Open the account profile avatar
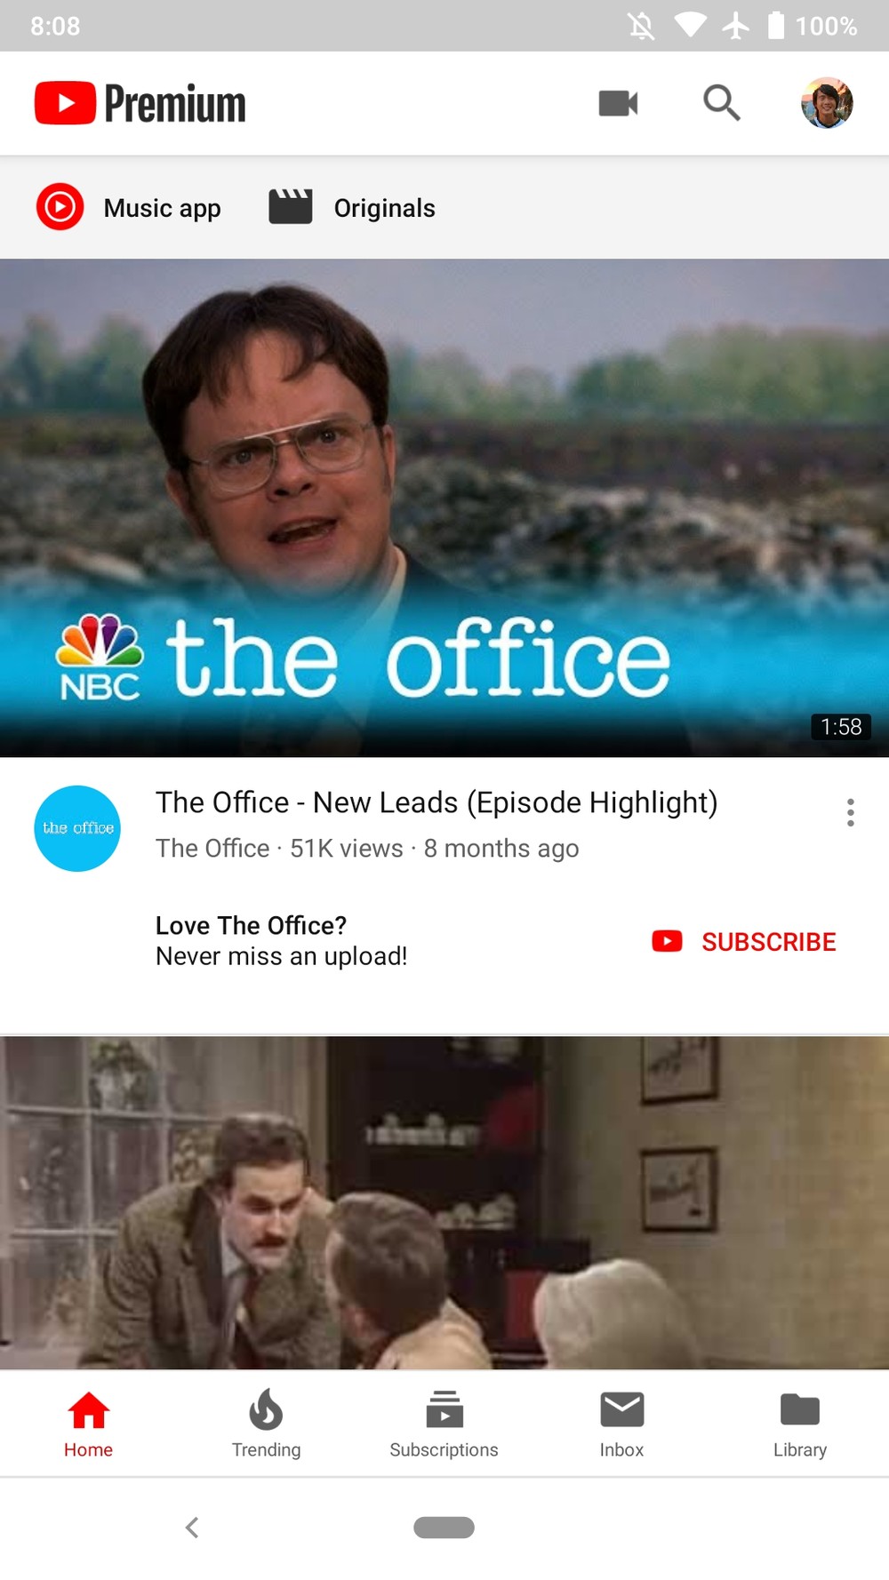The width and height of the screenshot is (889, 1580). point(827,103)
